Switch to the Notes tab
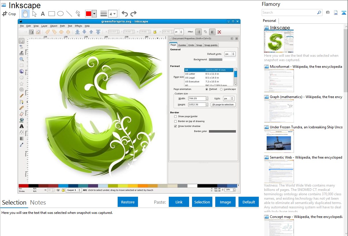This screenshot has height=236, width=348. click(38, 203)
